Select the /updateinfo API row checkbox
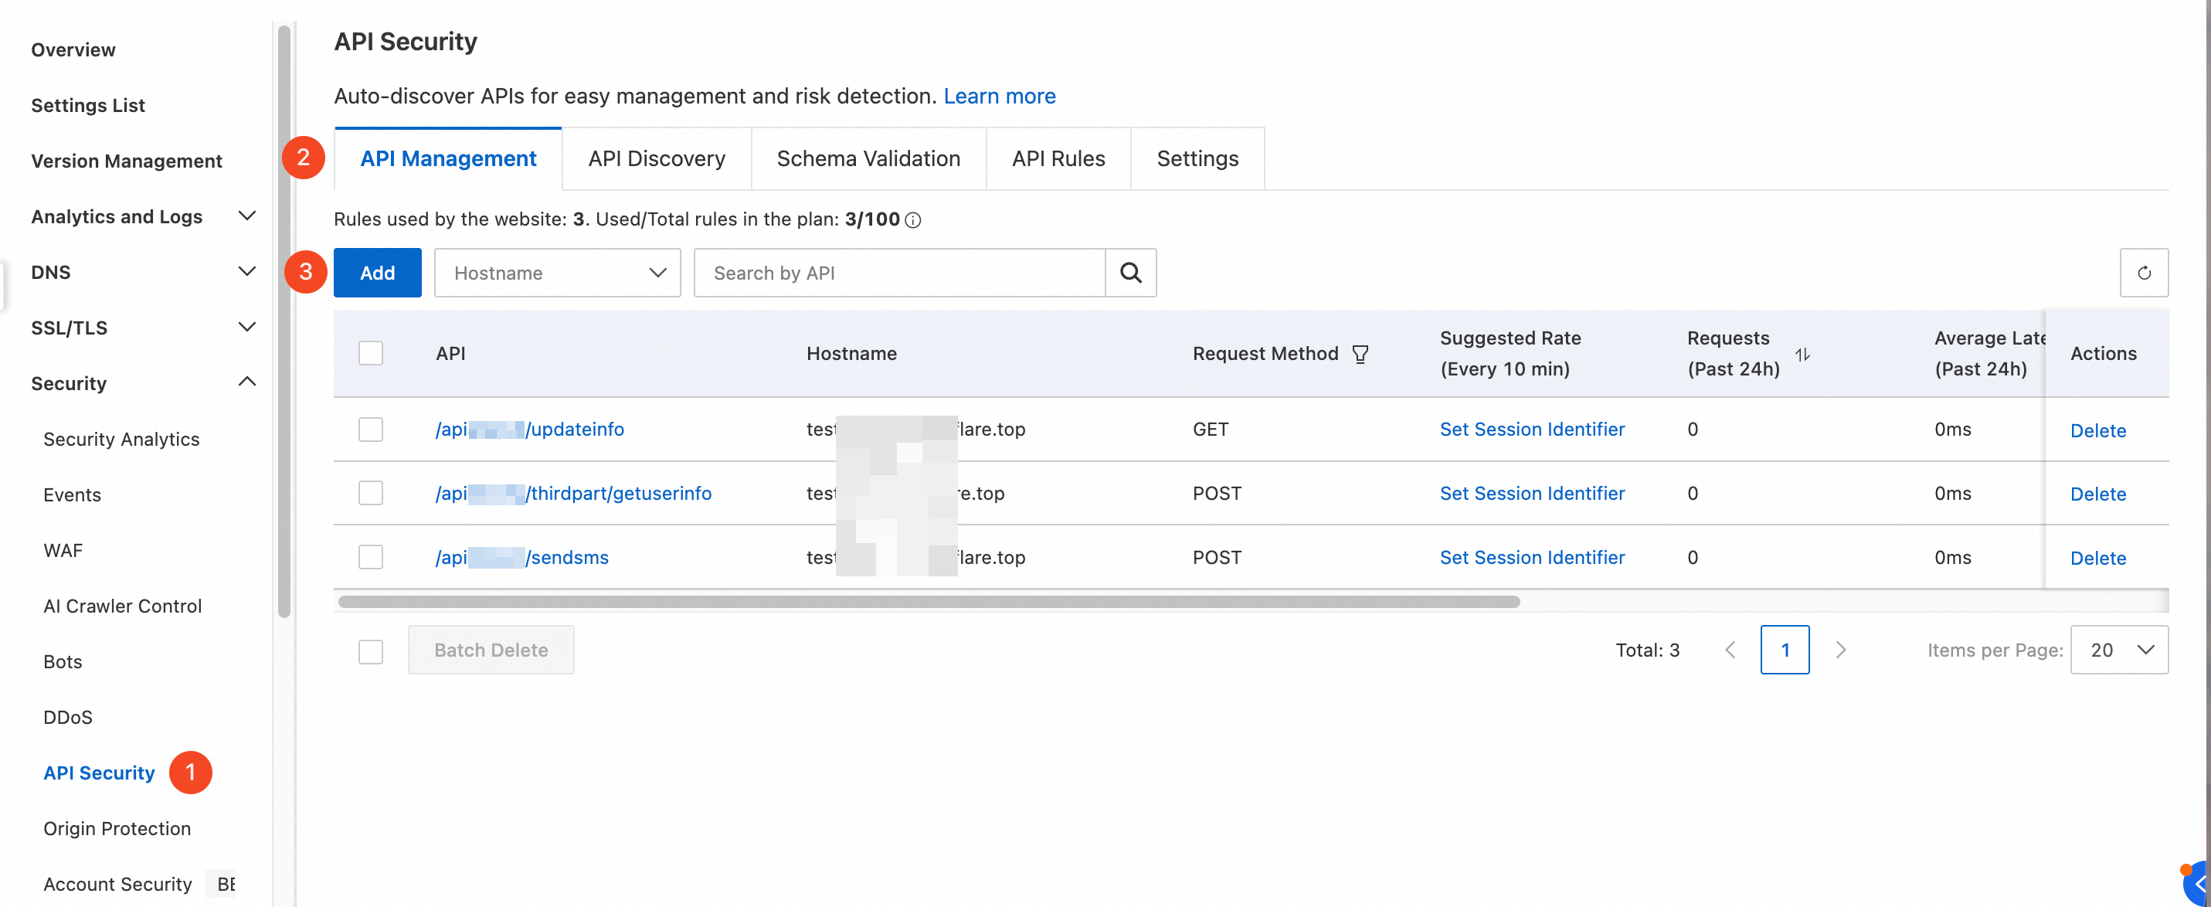This screenshot has width=2211, height=907. 371,429
